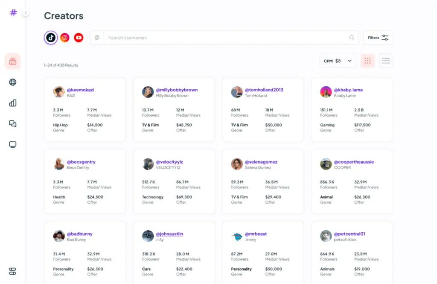Click the magnifying glass search icon
The height and width of the screenshot is (284, 437).
point(352,38)
